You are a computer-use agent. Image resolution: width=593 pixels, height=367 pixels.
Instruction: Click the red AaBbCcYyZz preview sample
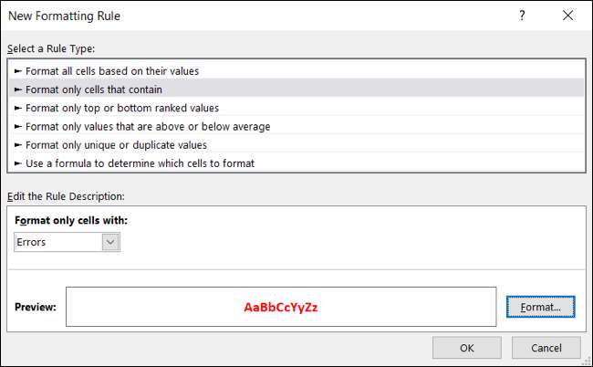(x=281, y=308)
